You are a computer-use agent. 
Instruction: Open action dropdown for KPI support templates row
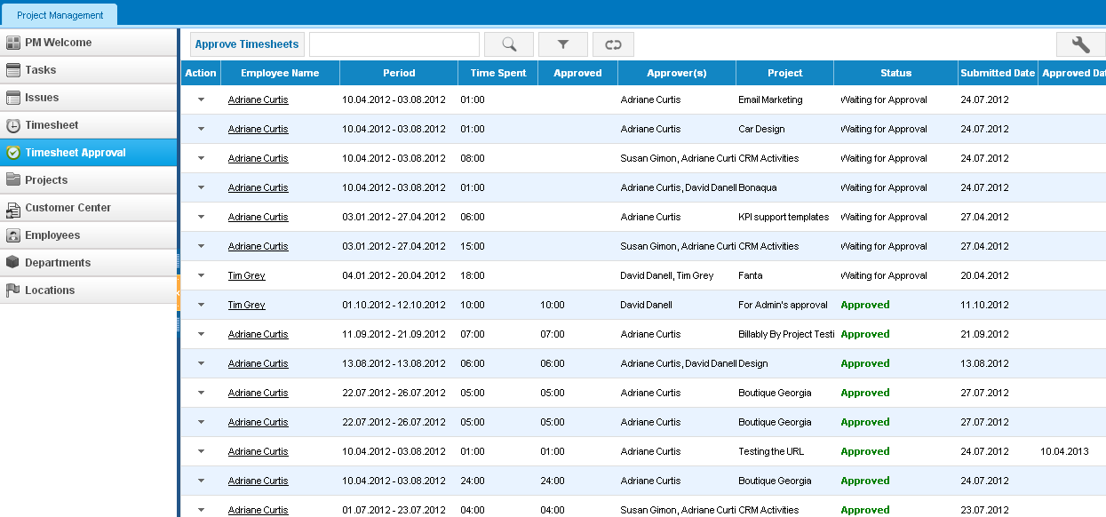click(x=201, y=217)
